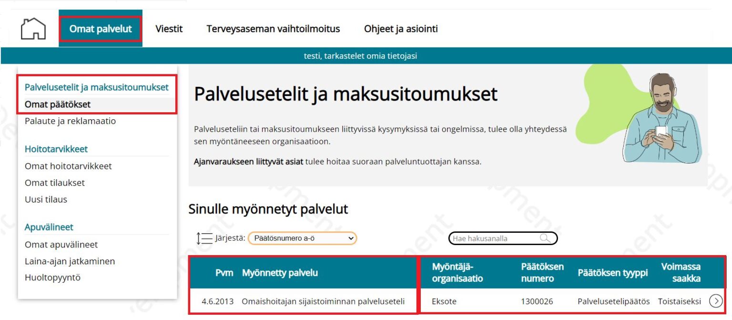
Task: Go to Omat hoitotarvikkeet
Action: (68, 166)
